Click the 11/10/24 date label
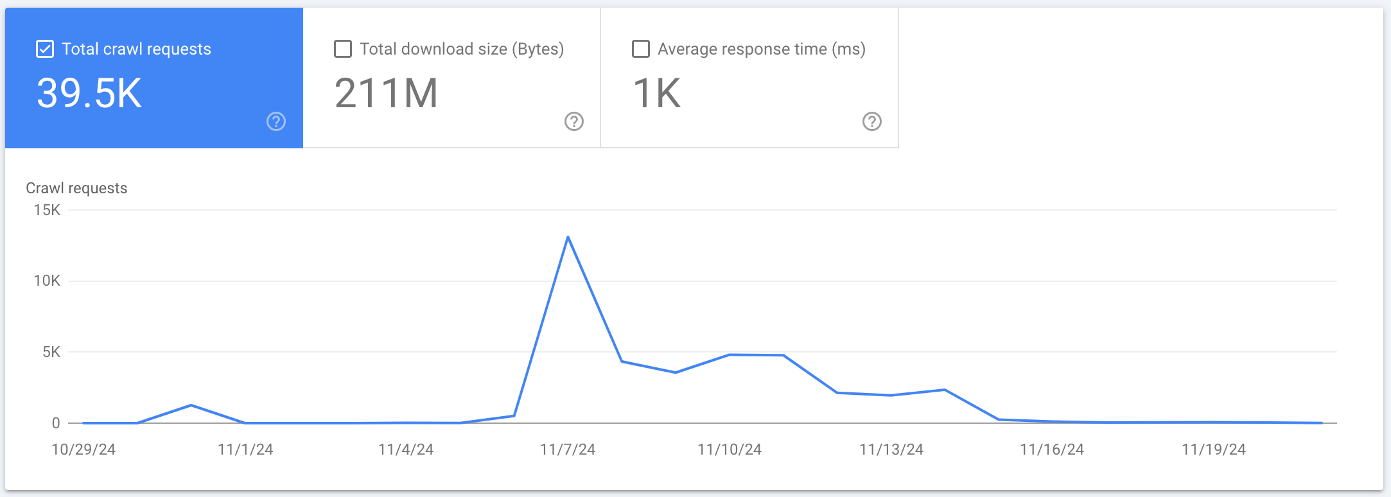The width and height of the screenshot is (1391, 497). pyautogui.click(x=730, y=449)
